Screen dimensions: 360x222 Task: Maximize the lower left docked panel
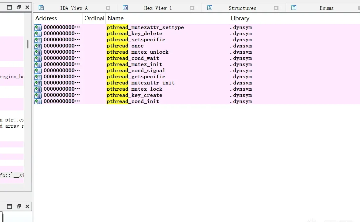coord(9,206)
